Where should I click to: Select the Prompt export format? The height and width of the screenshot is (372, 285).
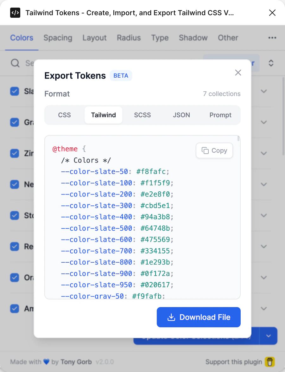[x=220, y=115]
